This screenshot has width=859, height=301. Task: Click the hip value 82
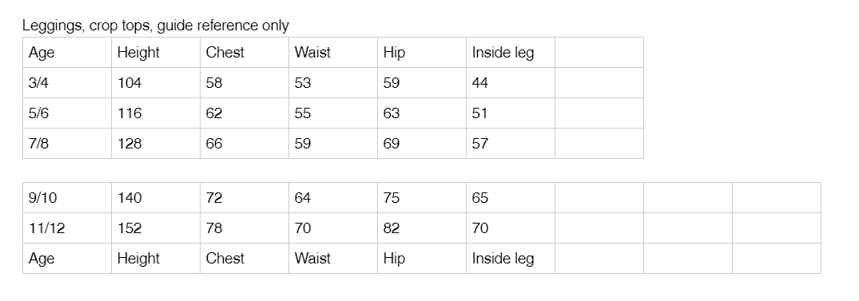(422, 228)
